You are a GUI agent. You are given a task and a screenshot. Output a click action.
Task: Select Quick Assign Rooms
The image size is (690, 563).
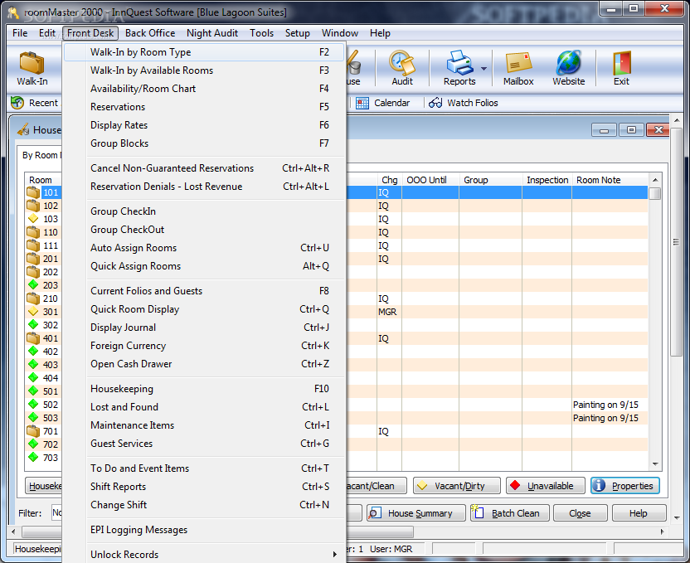(204, 266)
